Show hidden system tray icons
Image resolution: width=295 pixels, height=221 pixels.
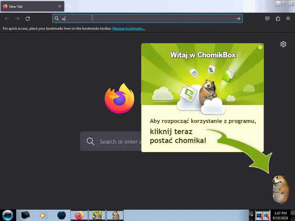coord(252,216)
